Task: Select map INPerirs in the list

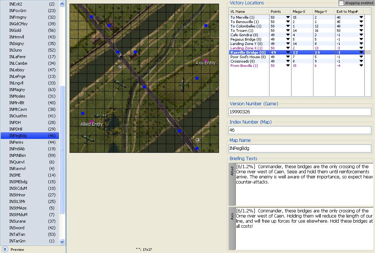Action: pyautogui.click(x=30, y=142)
